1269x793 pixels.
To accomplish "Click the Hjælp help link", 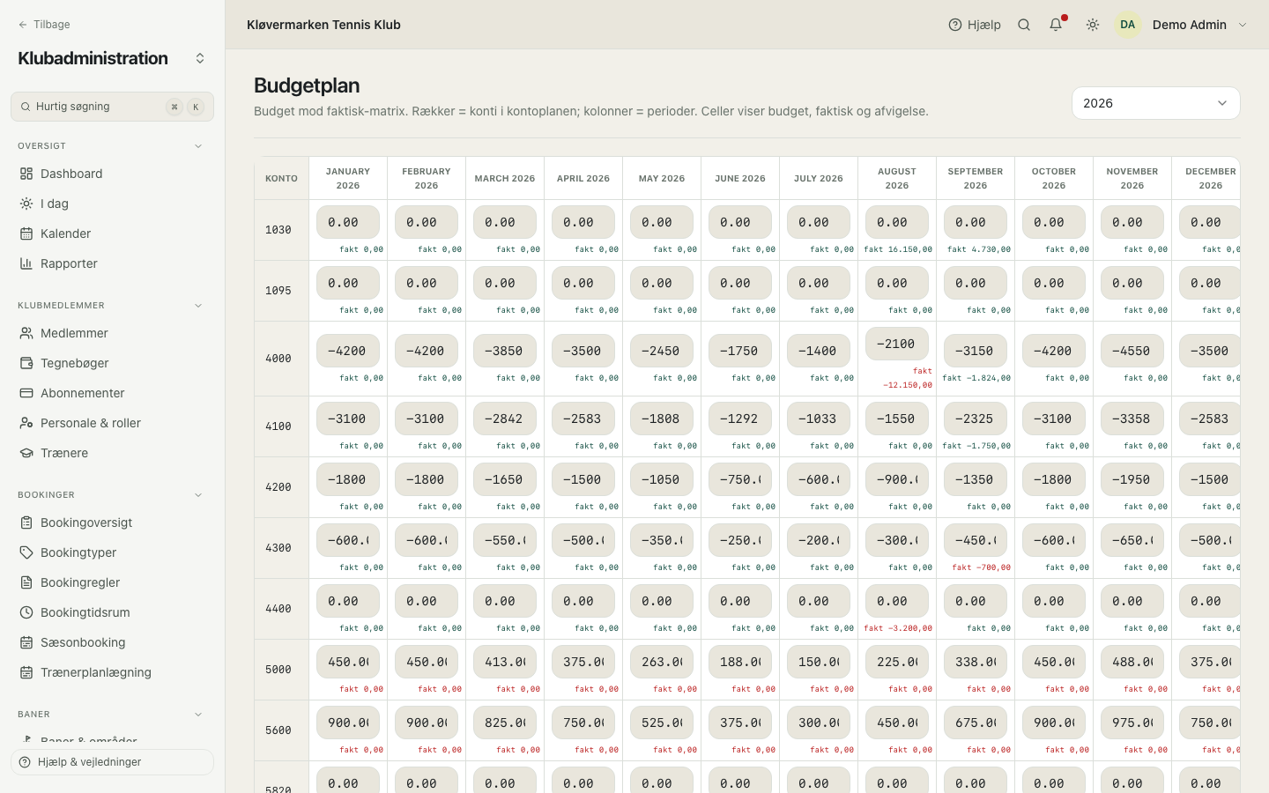I will 975,25.
